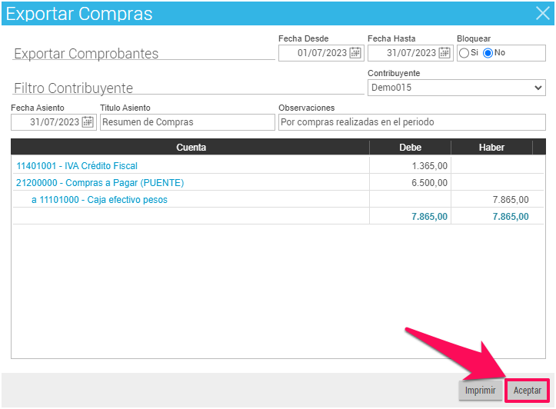Click the Aceptar button
This screenshot has height=409, width=556.
(x=527, y=391)
